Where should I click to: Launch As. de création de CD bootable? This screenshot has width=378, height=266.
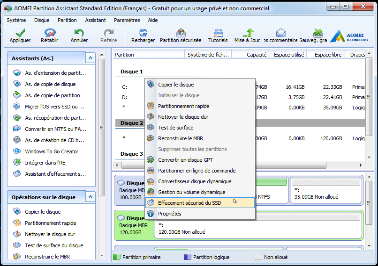click(x=49, y=140)
